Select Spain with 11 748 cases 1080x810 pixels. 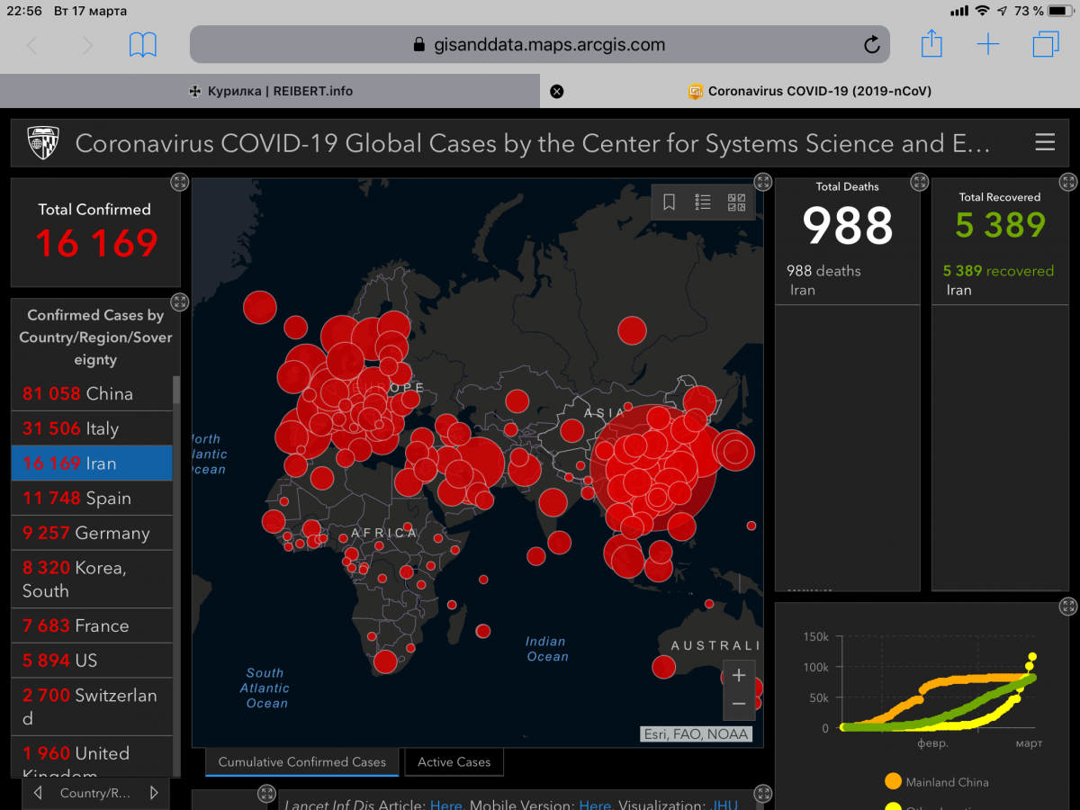click(92, 499)
